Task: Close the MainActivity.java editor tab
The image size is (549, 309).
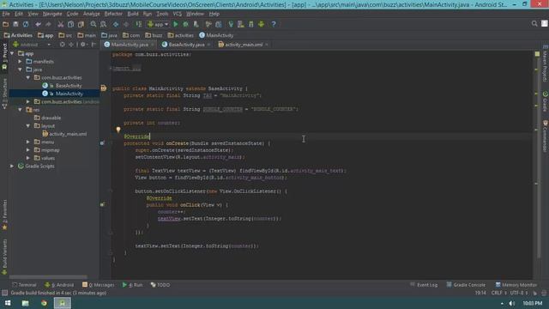Action: [x=153, y=45]
